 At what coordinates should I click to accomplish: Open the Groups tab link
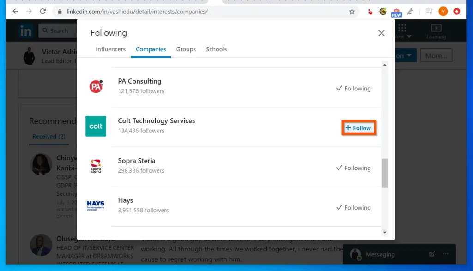[x=186, y=49]
